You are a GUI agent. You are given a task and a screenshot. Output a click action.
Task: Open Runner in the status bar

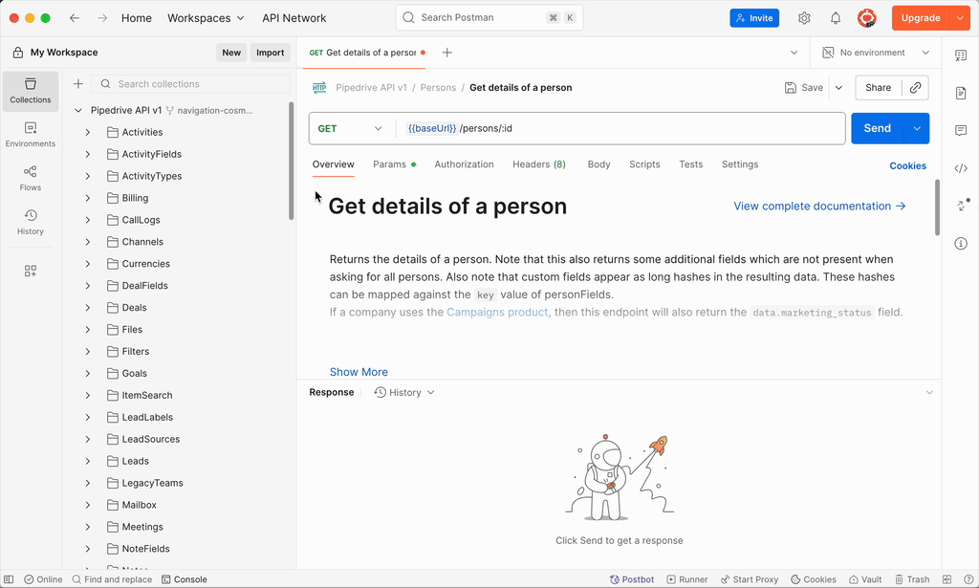tap(686, 579)
